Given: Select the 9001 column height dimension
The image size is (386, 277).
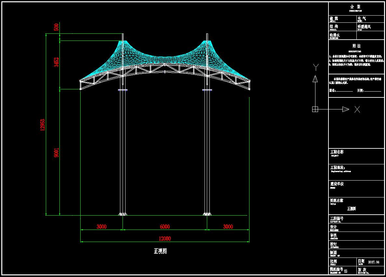Looking at the screenshot, I should pos(56,152).
